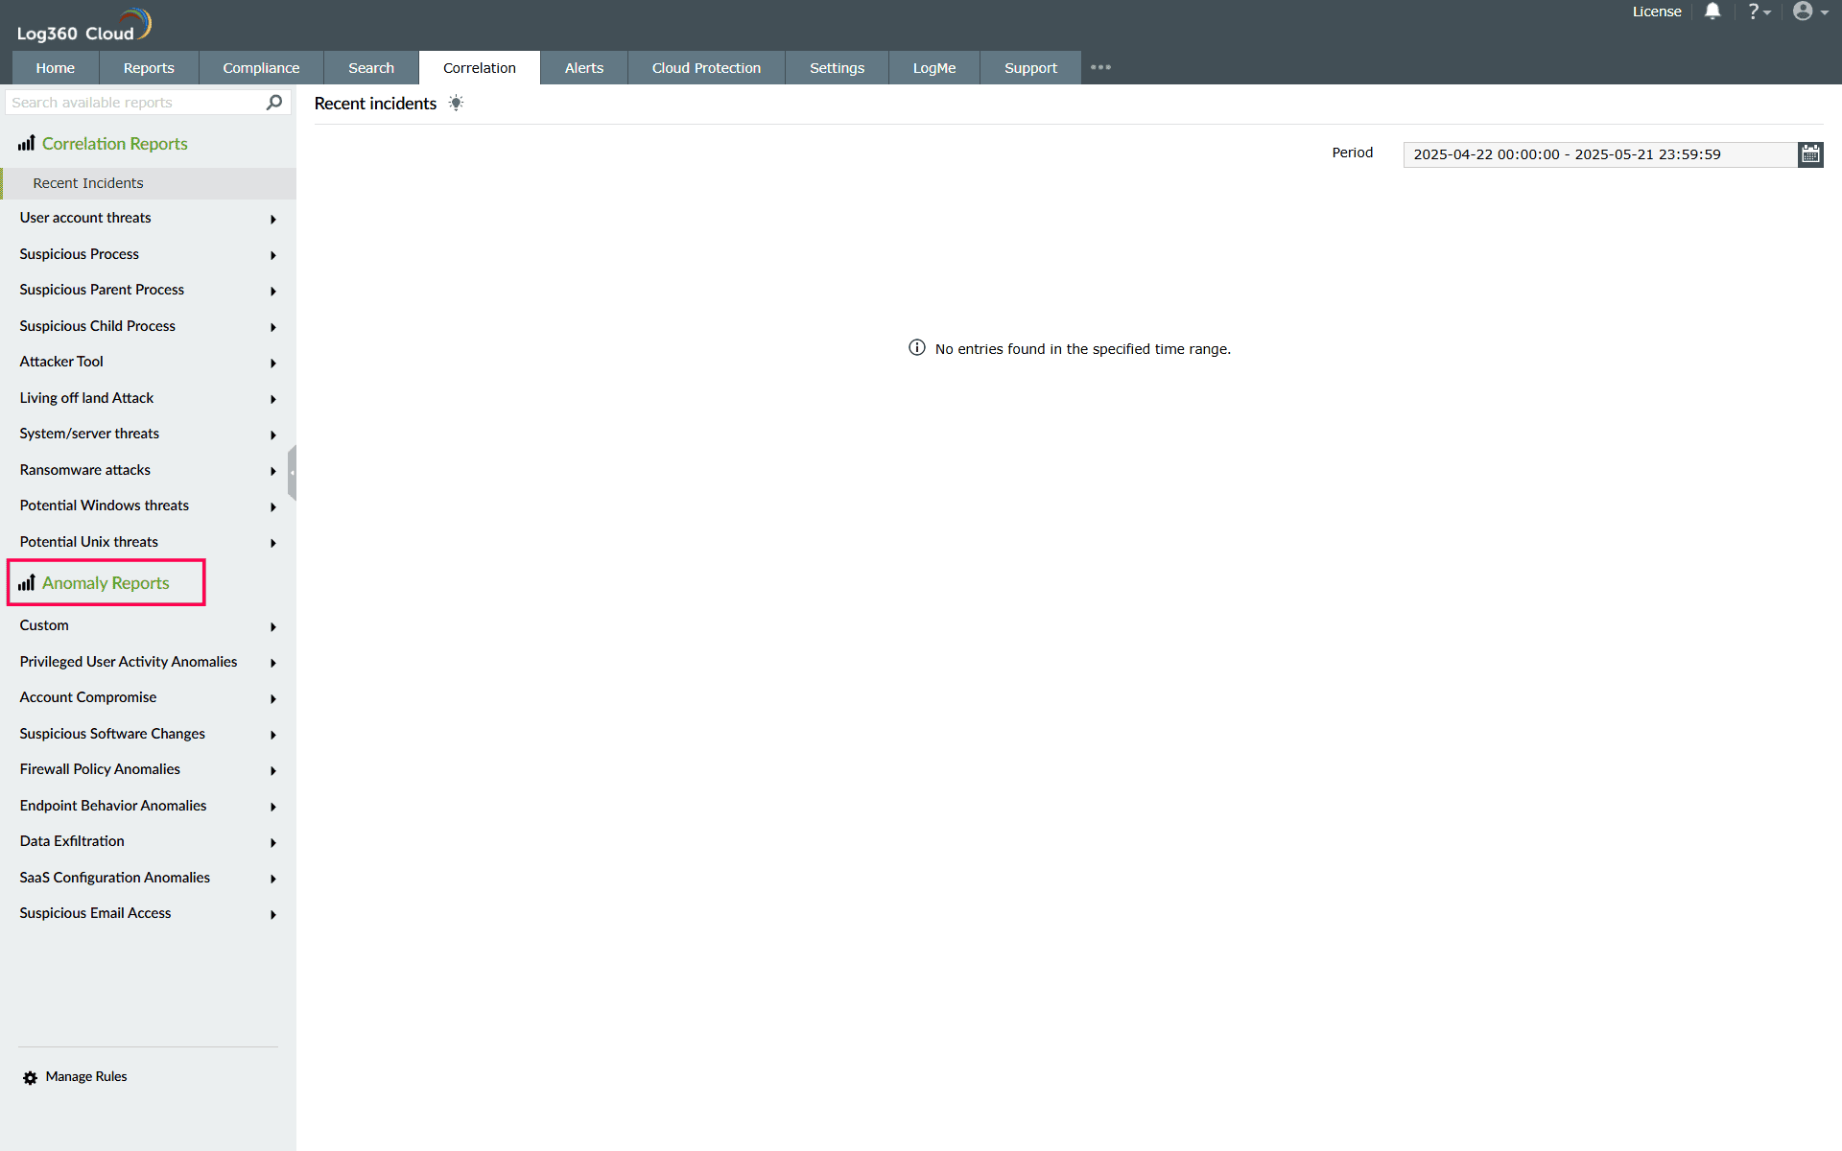Click the three-dots more tabs icon
The image size is (1842, 1151).
point(1100,67)
